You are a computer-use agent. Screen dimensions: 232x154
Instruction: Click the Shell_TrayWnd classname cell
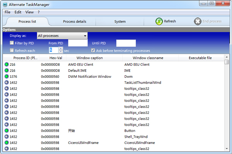pos(136,137)
